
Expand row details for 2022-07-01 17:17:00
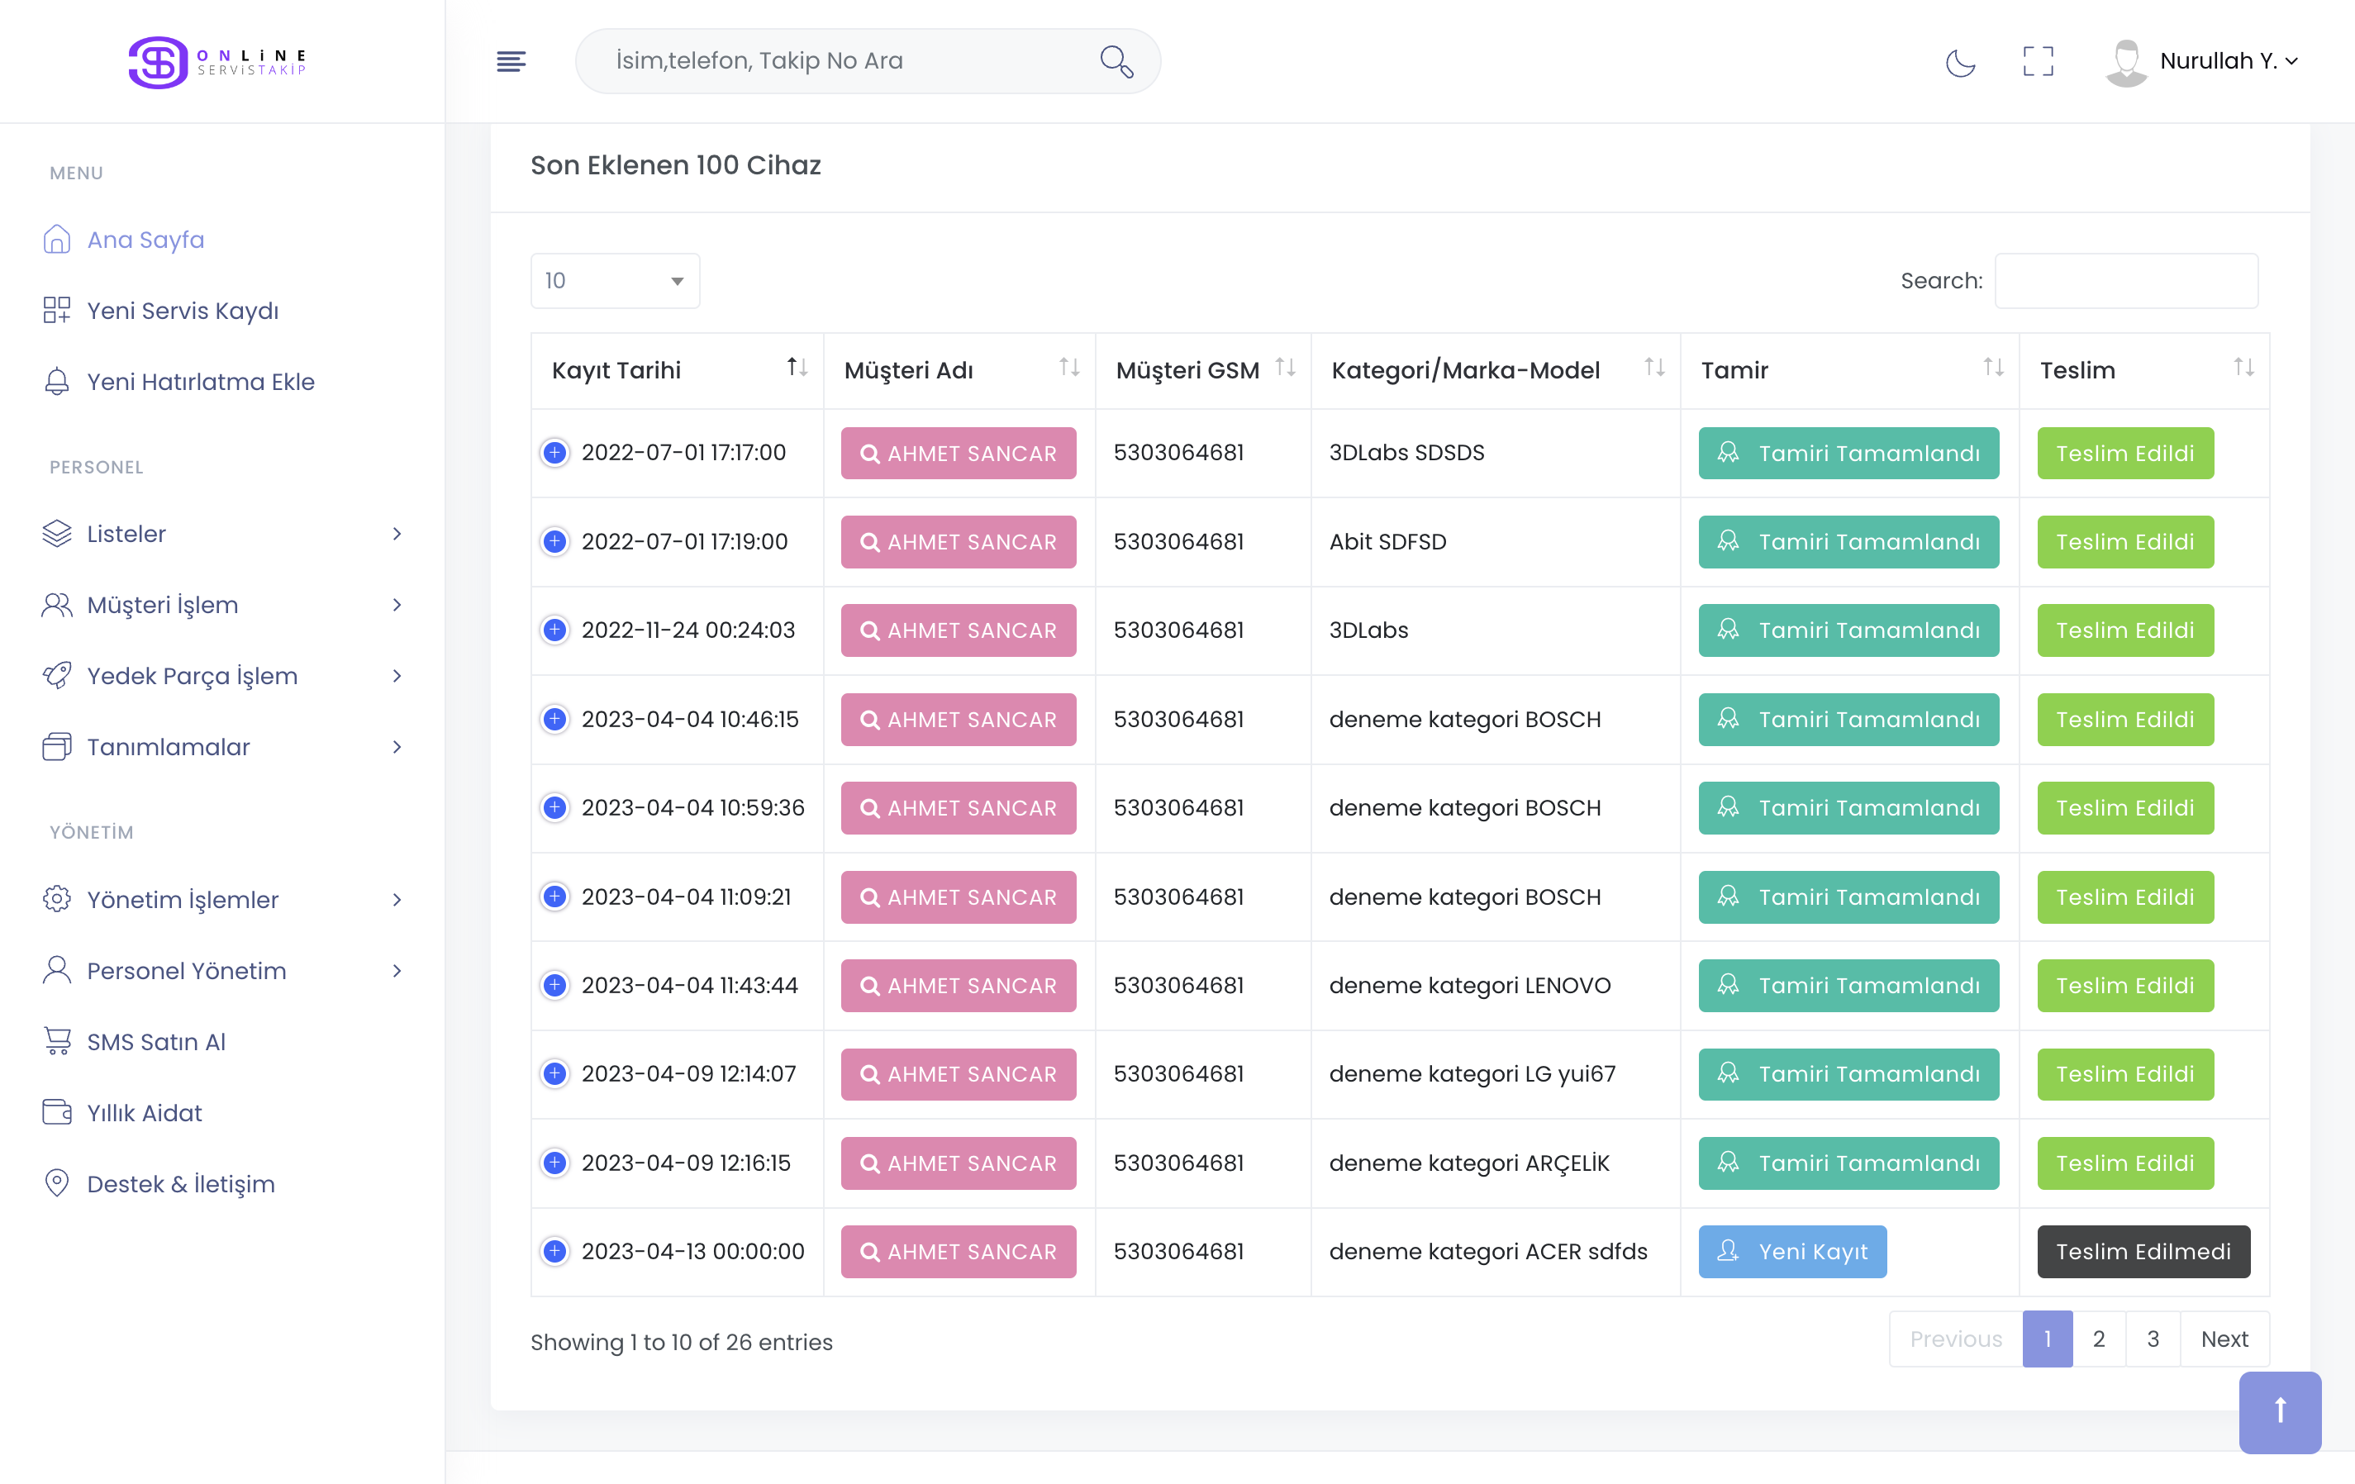[554, 453]
